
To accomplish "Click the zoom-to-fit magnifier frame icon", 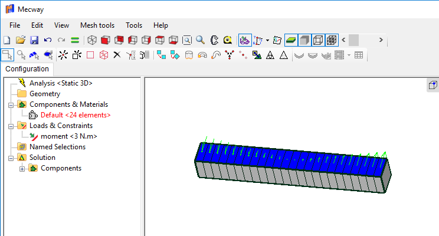I will tap(186, 40).
